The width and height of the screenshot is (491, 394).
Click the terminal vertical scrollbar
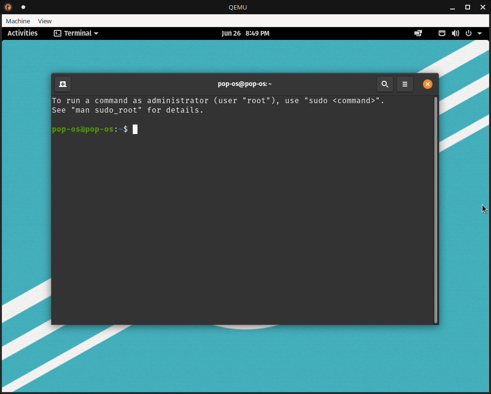[x=436, y=210]
